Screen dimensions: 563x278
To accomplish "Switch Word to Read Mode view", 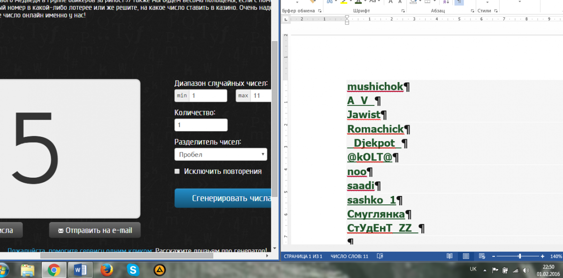I will (x=449, y=256).
